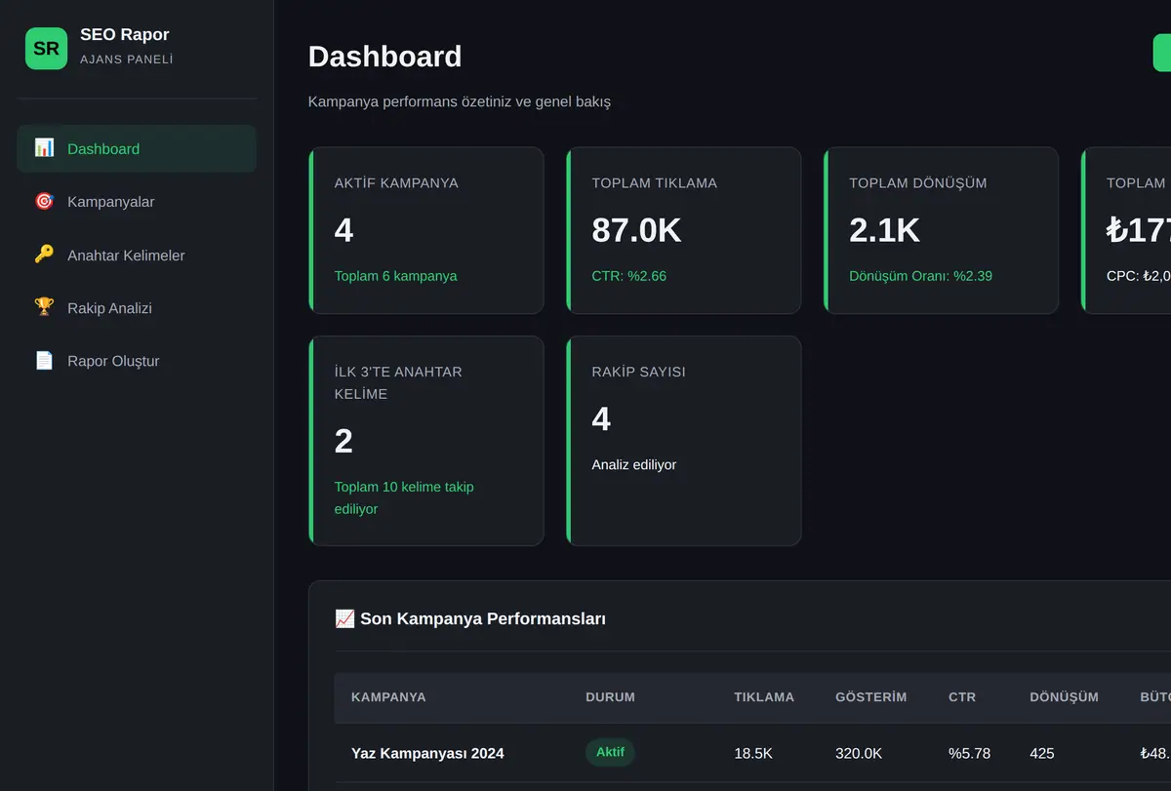Click the green SR logo icon

(46, 48)
